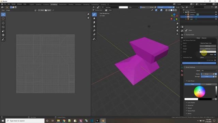Pick a hue on the color wheel
218x123 pixels.
200,92
